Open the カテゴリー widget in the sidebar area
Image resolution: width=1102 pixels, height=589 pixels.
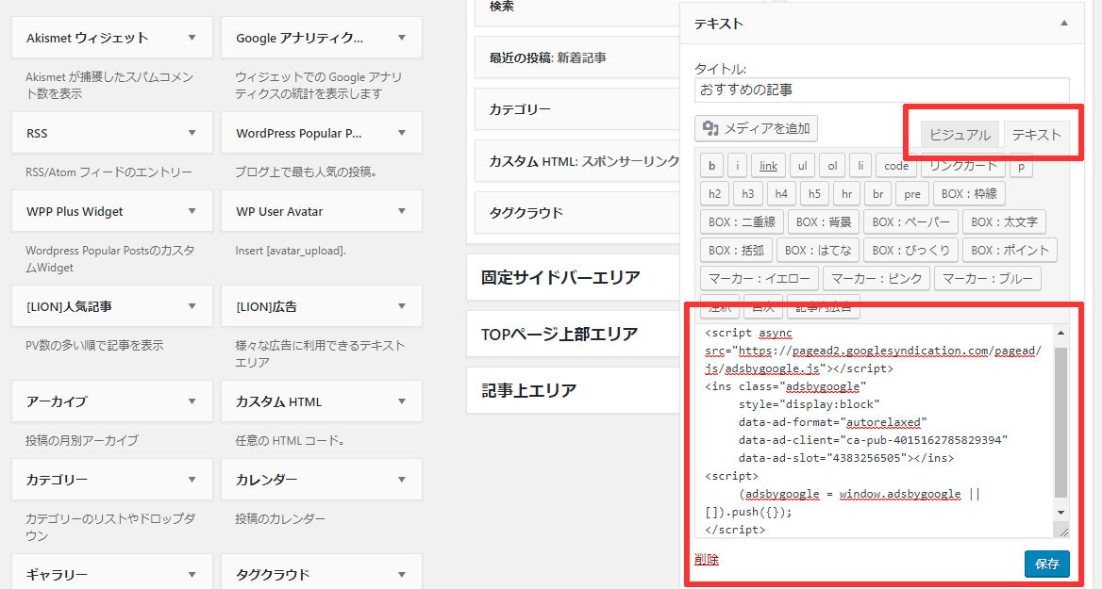click(577, 109)
